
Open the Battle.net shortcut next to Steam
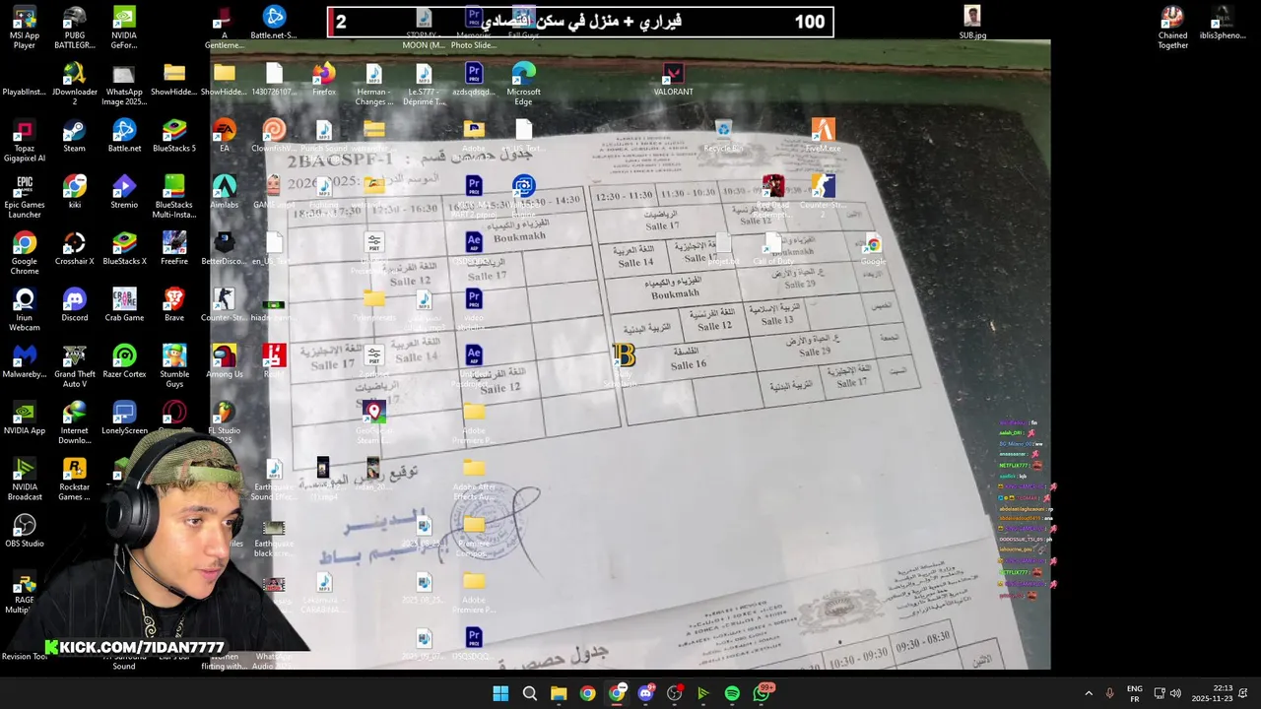124,137
